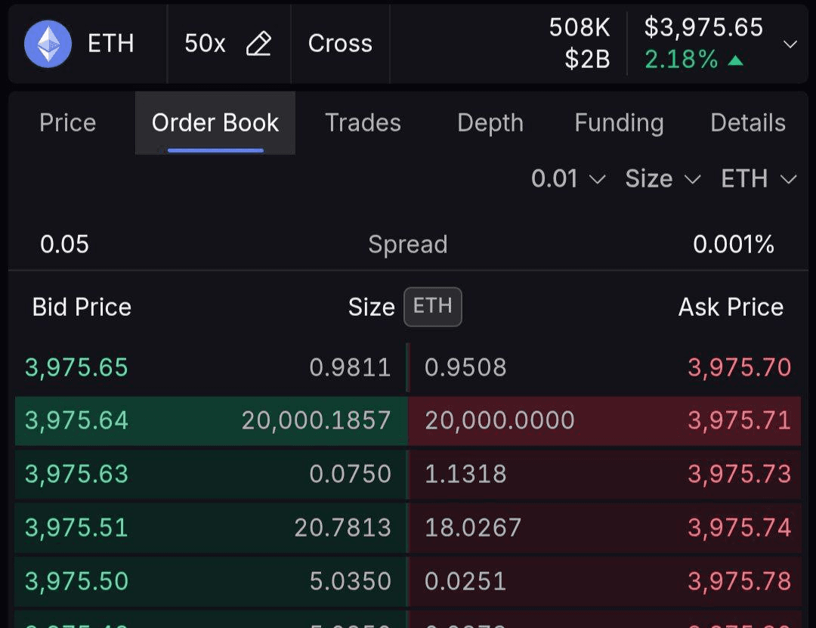Open the Size display dropdown

tap(663, 179)
